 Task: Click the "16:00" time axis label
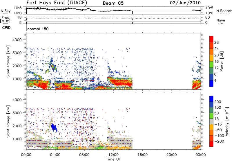point(142,155)
